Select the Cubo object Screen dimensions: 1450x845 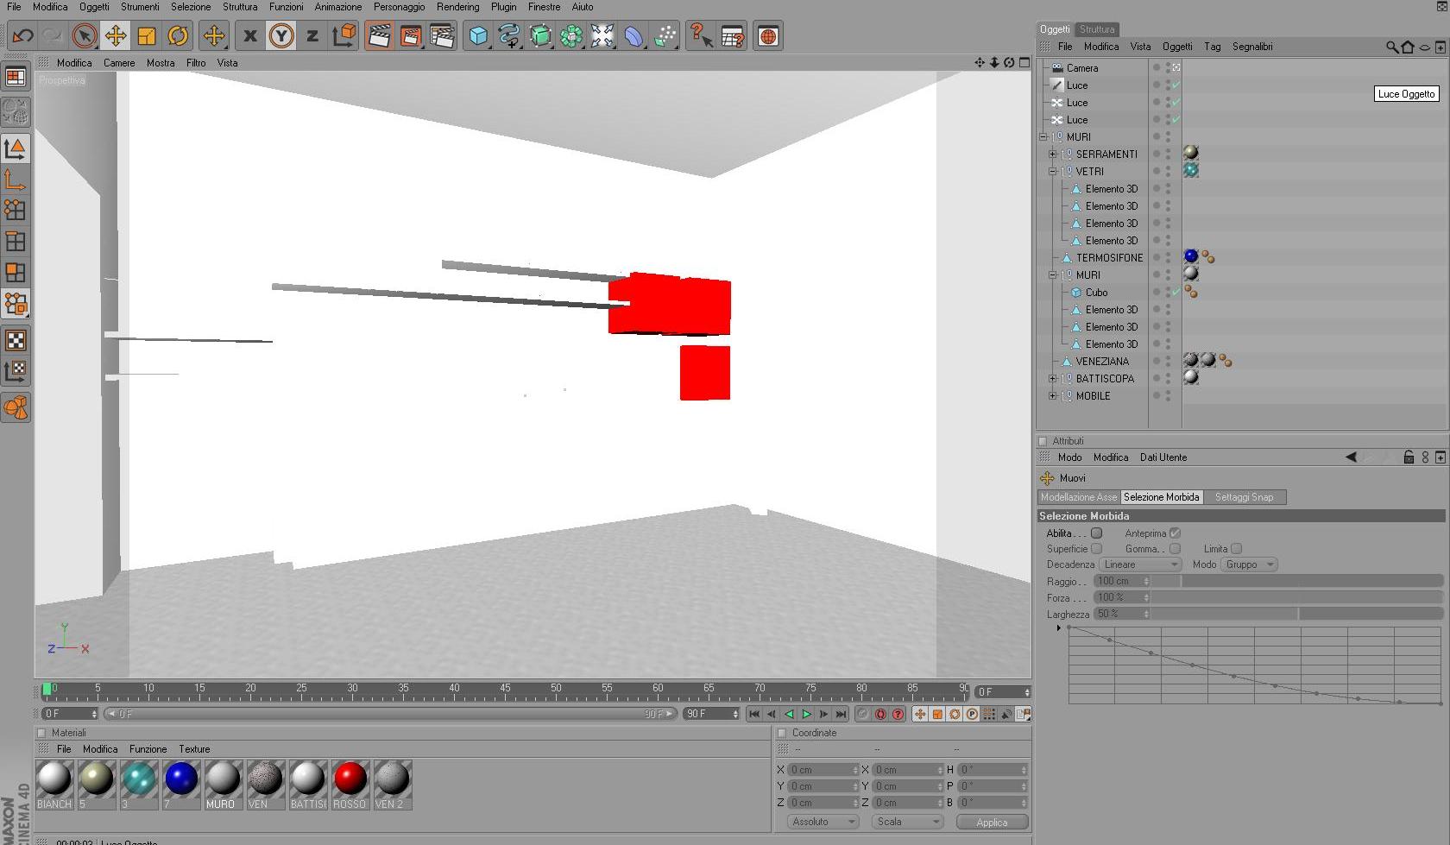point(1096,293)
